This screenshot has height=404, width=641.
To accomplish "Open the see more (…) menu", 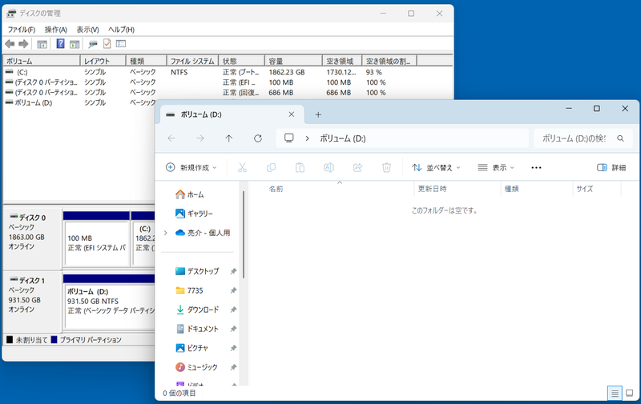I will click(536, 167).
